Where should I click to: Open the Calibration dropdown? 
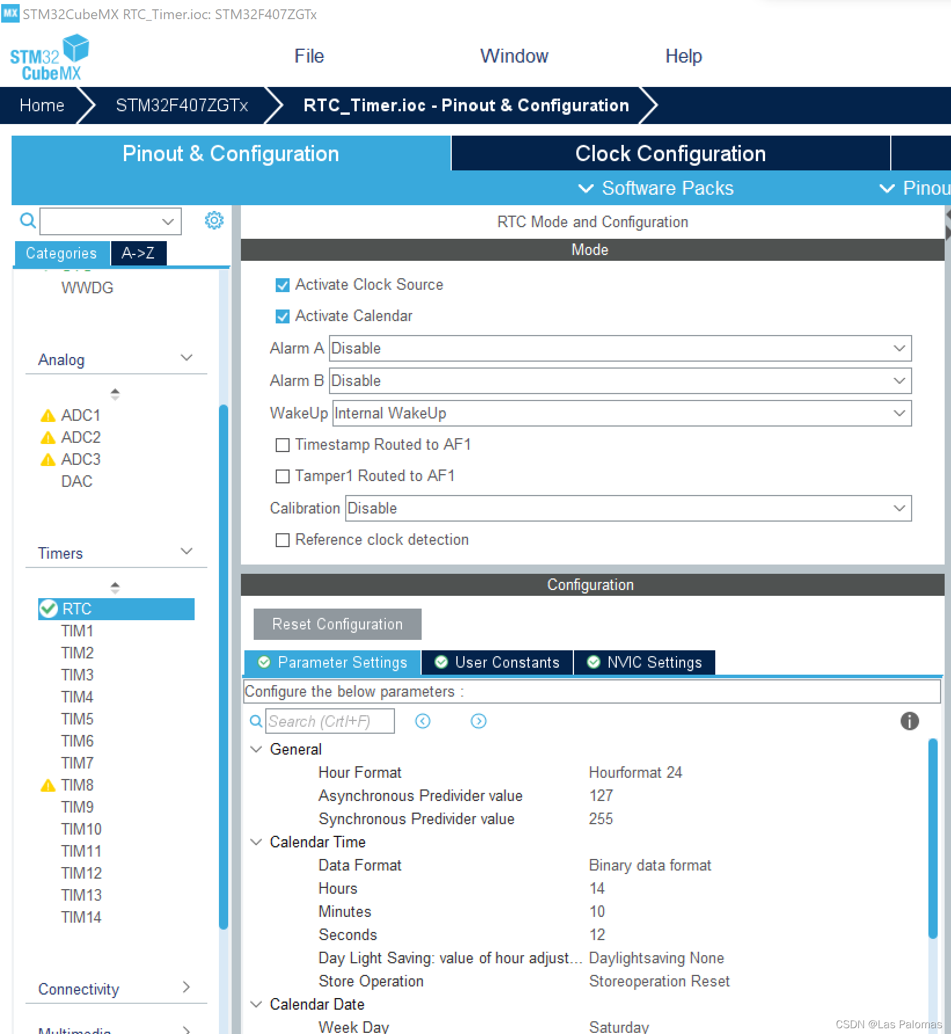tap(628, 508)
